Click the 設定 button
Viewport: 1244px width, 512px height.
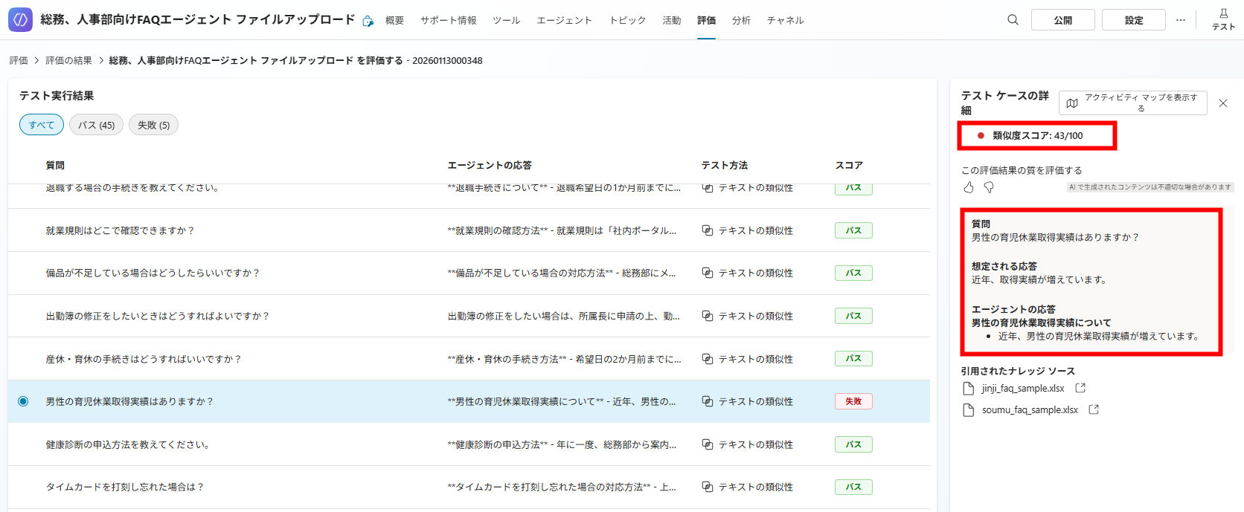(x=1134, y=20)
